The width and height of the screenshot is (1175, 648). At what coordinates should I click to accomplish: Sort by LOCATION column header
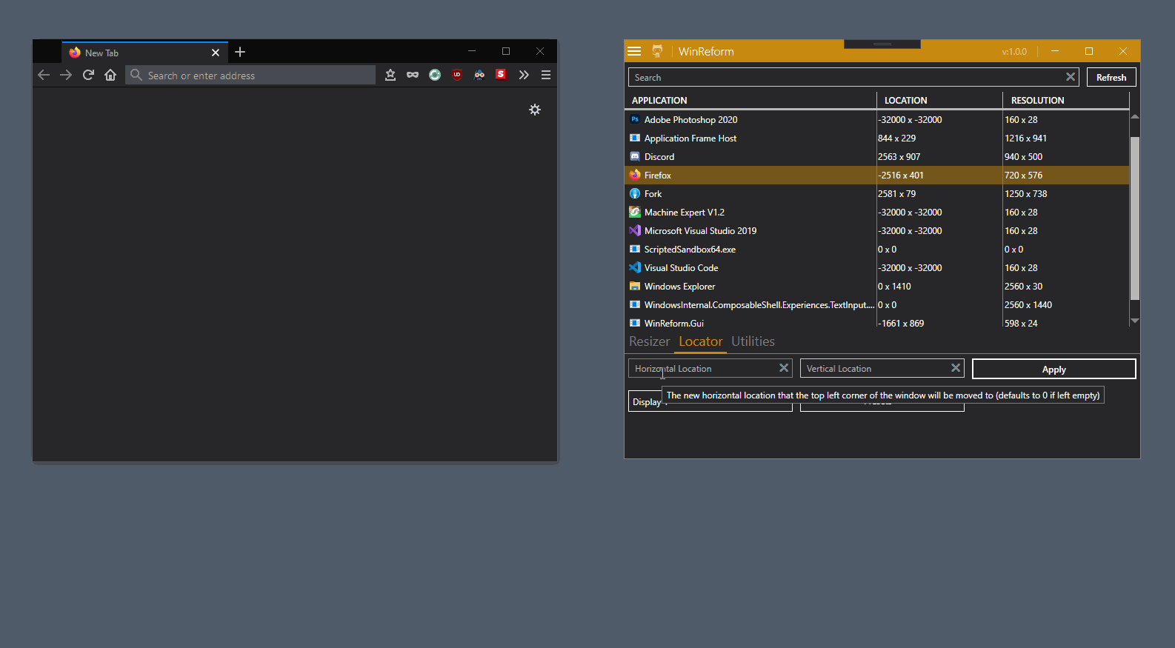(x=940, y=100)
